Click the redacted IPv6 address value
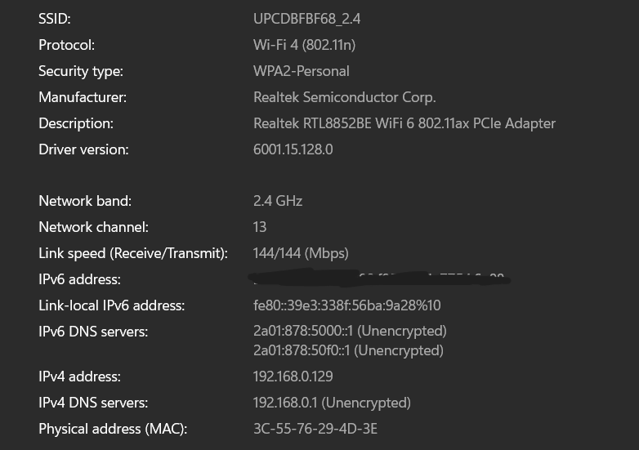Viewport: 639px width, 450px height. [x=379, y=278]
